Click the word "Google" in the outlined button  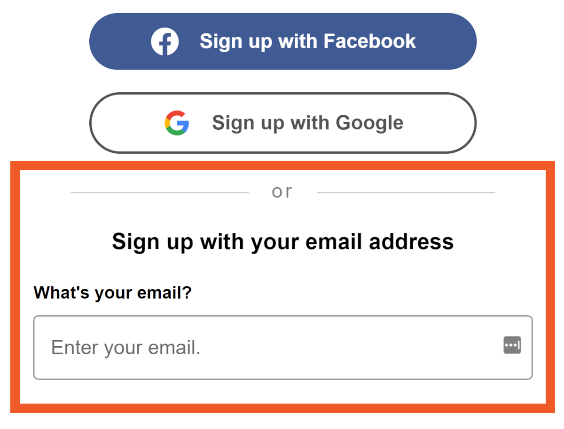[369, 123]
